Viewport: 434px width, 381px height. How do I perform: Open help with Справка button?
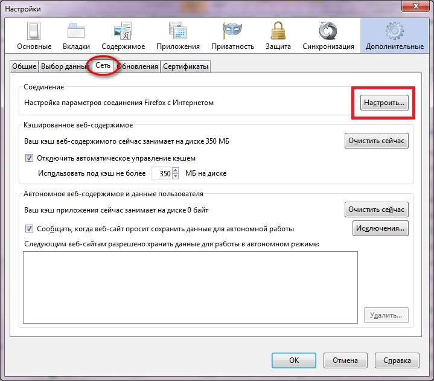pos(397,360)
